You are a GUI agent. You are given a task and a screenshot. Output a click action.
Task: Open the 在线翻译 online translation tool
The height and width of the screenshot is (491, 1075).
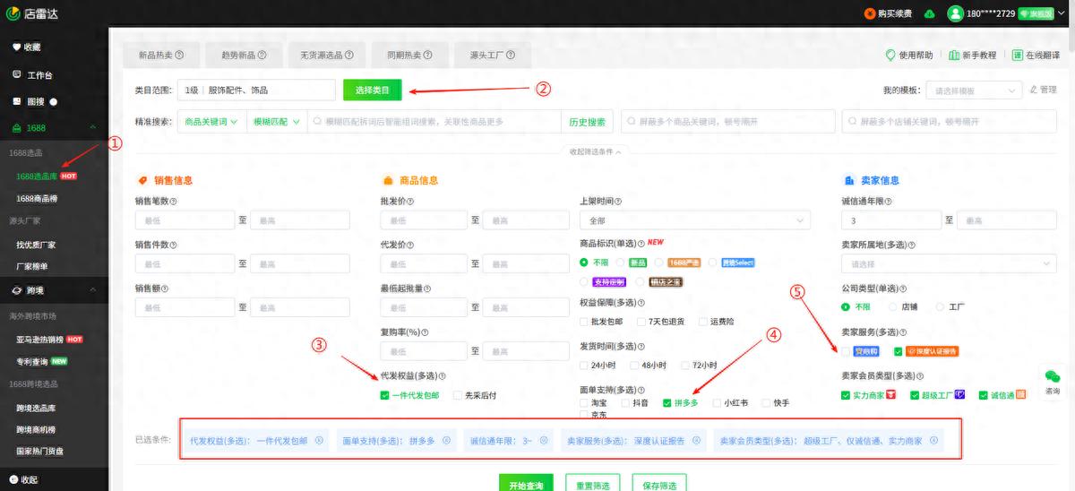[1036, 56]
